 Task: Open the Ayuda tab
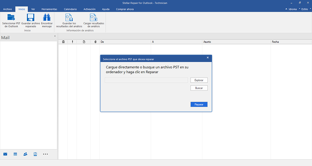click(x=106, y=9)
